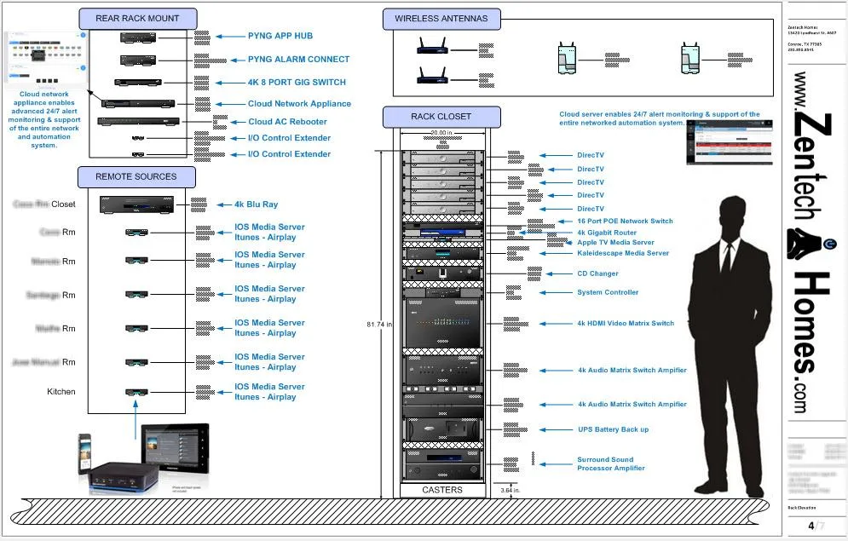Click the REAR RACK MOUNT header box

click(x=138, y=19)
